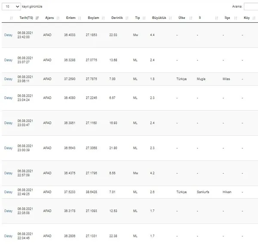This screenshot has width=258, height=245.
Task: Sort by Derinlik using its sort arrows
Action: [x=127, y=18]
